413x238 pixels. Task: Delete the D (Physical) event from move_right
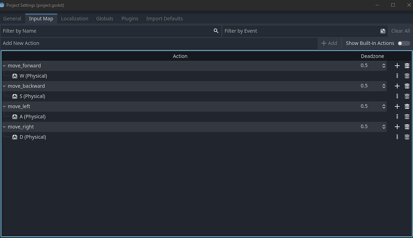pos(407,137)
